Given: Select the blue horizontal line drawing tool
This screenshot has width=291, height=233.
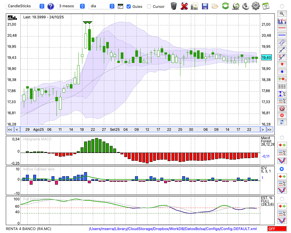Looking at the screenshot, I should [282, 35].
